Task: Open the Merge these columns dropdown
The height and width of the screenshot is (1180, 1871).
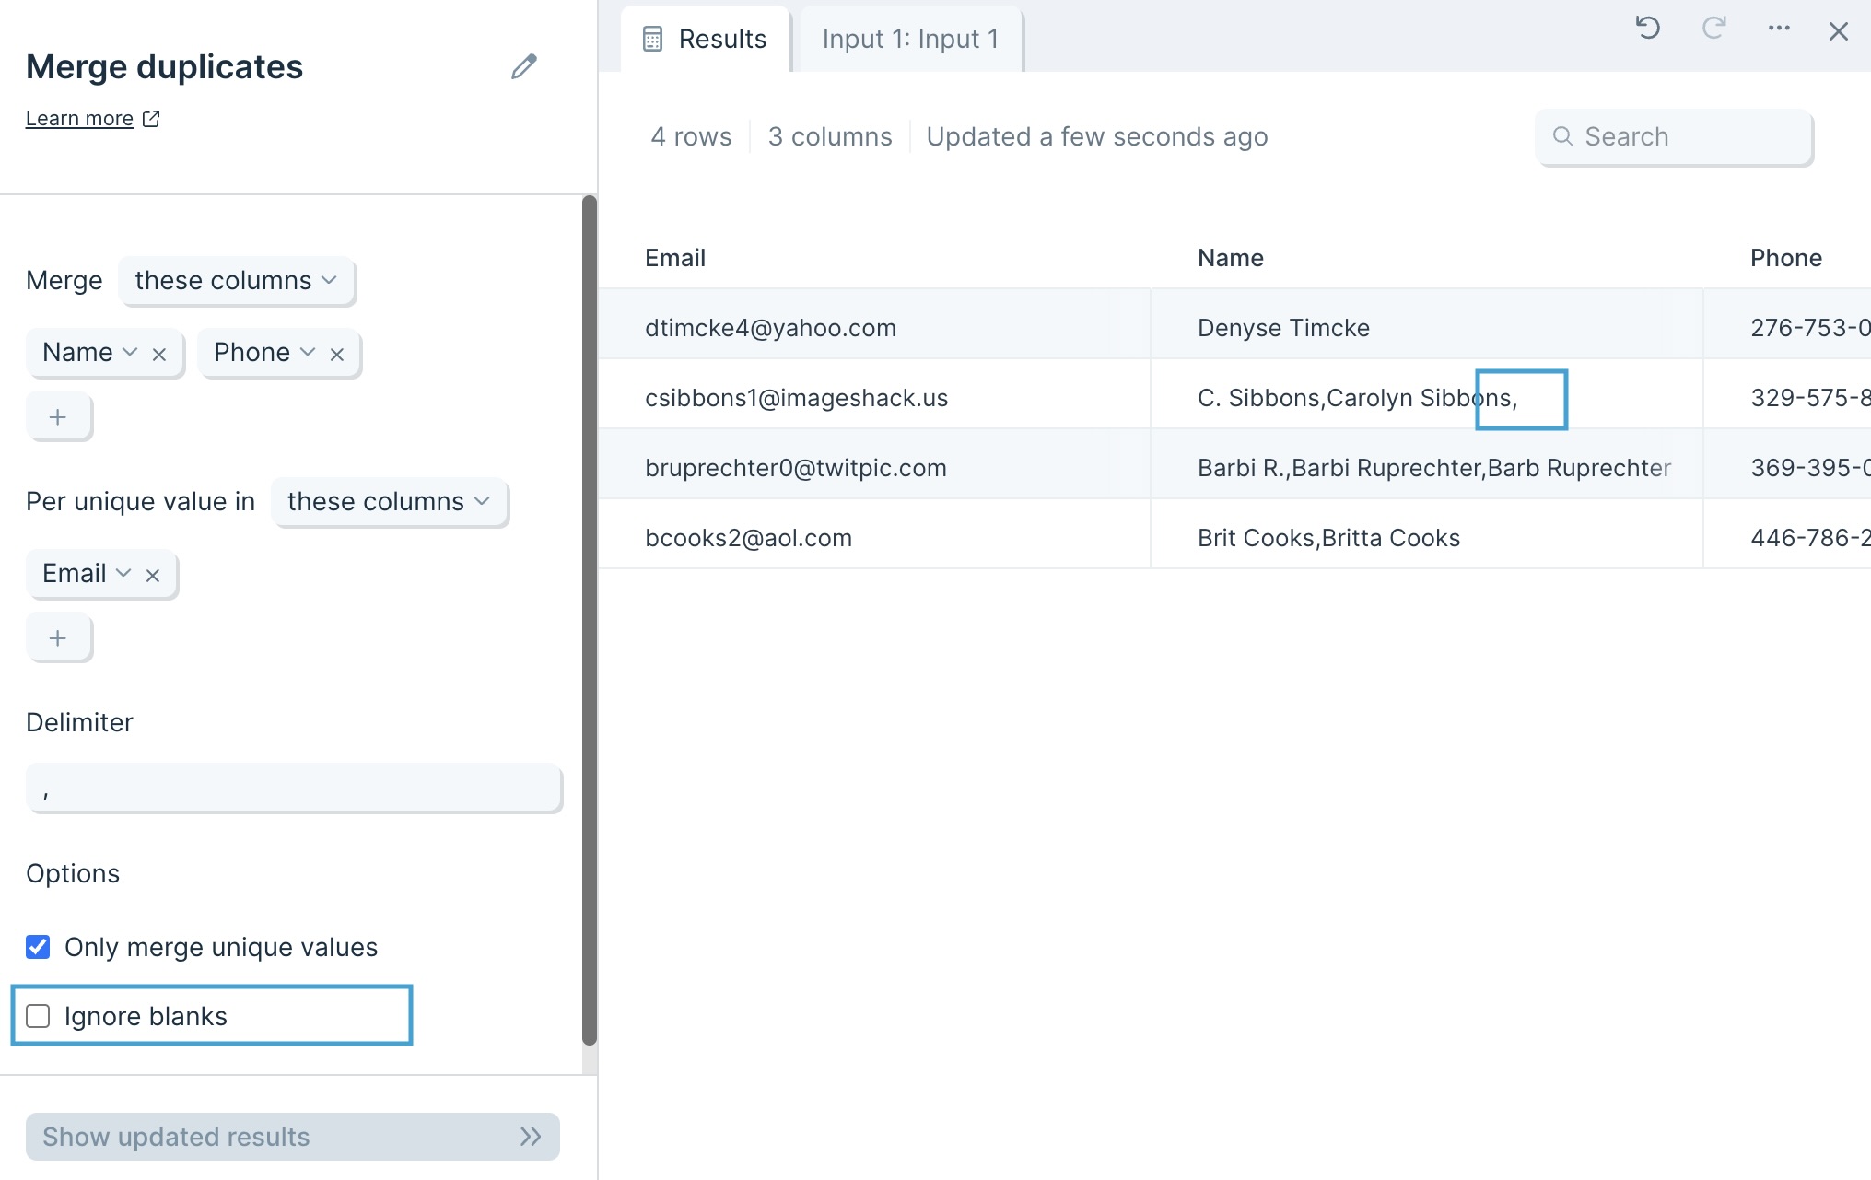Action: tap(236, 280)
